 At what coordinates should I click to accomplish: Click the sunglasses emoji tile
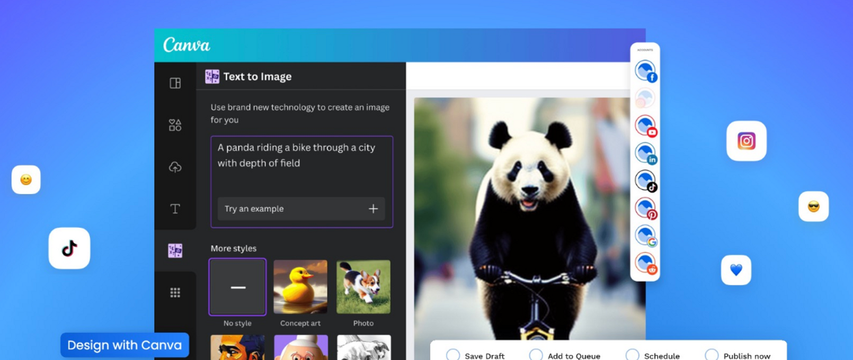coord(814,206)
